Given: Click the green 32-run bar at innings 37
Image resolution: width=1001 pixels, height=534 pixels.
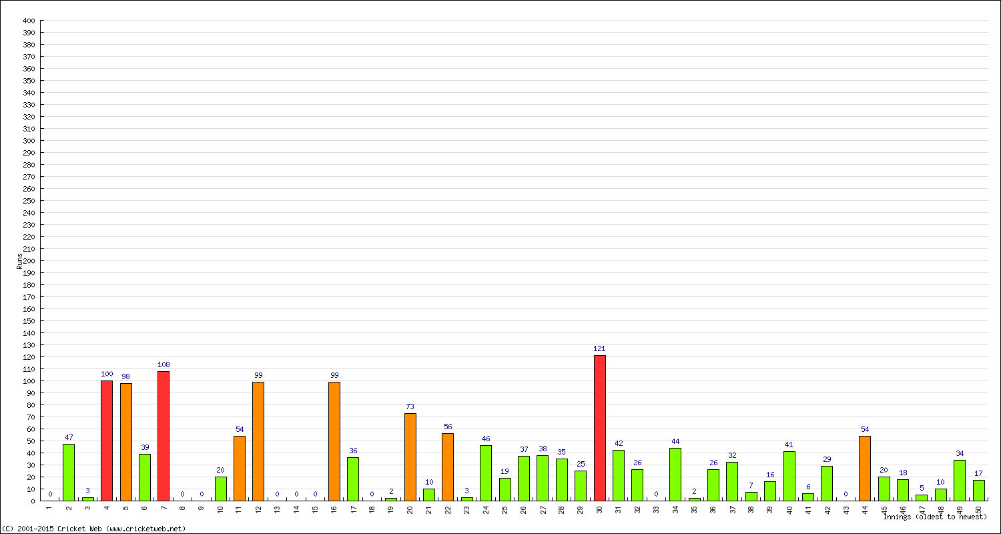Looking at the screenshot, I should [x=732, y=481].
